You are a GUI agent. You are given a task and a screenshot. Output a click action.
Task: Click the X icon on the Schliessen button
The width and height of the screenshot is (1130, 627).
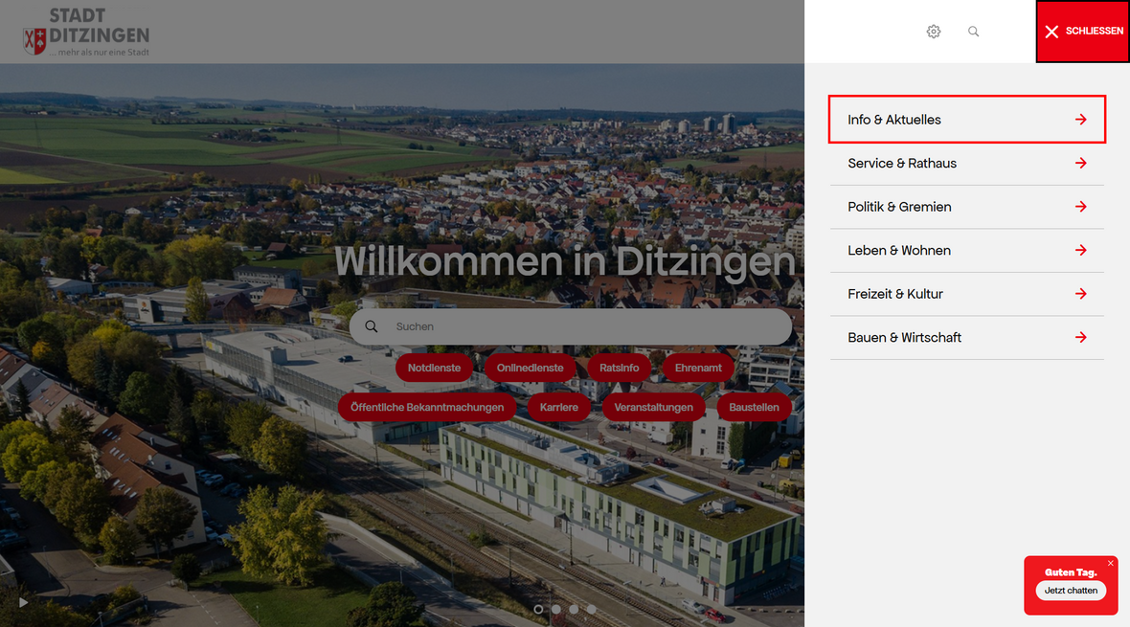[1051, 31]
